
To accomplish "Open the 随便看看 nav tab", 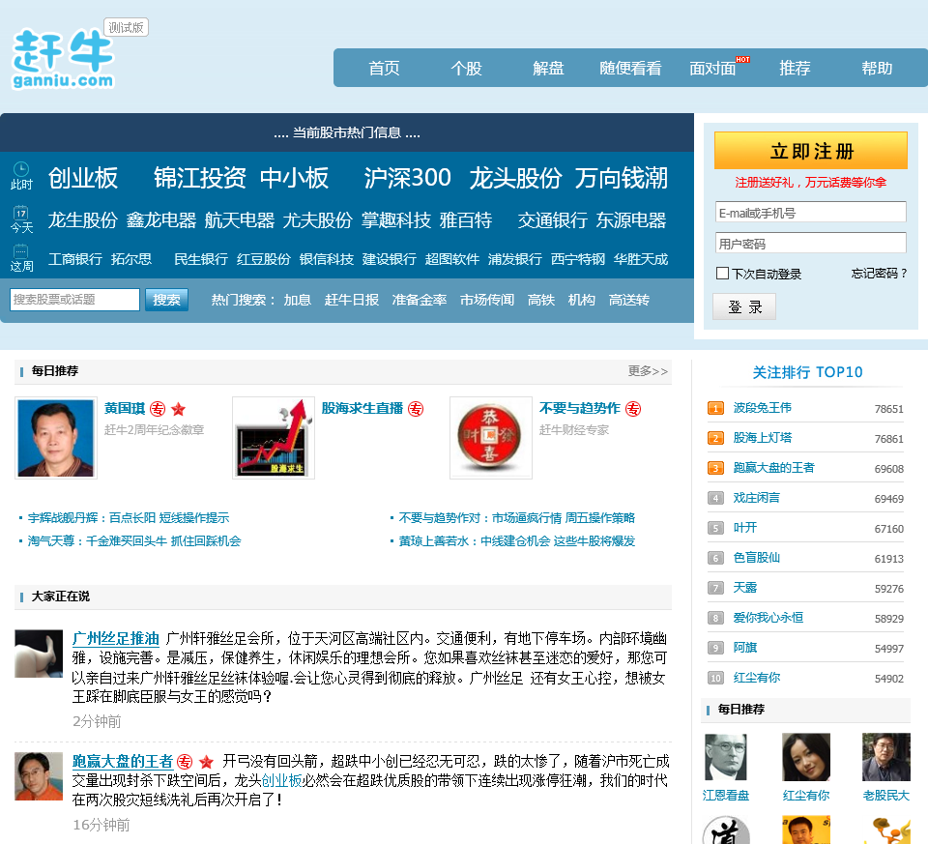I will [x=630, y=68].
